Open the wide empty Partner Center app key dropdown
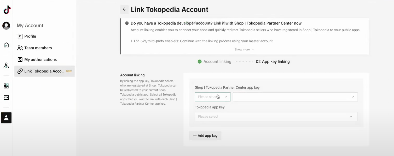The height and width of the screenshot is (156, 394). pyautogui.click(x=295, y=97)
